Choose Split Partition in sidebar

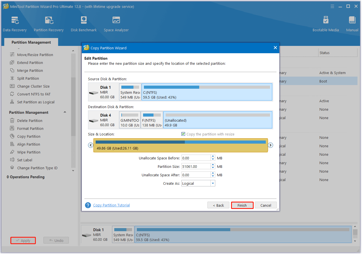[x=28, y=78]
